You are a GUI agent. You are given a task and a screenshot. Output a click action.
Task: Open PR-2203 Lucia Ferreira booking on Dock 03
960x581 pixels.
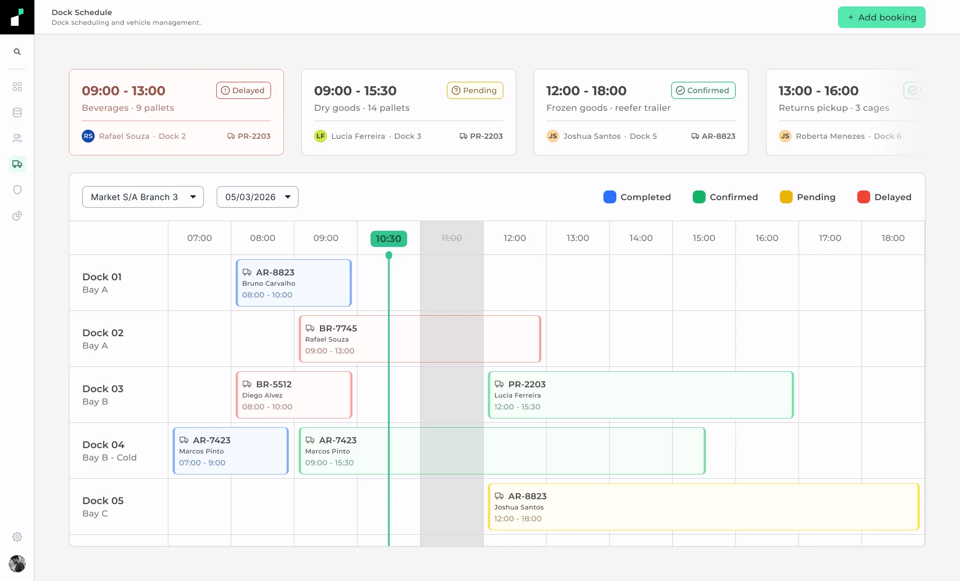[x=641, y=395]
